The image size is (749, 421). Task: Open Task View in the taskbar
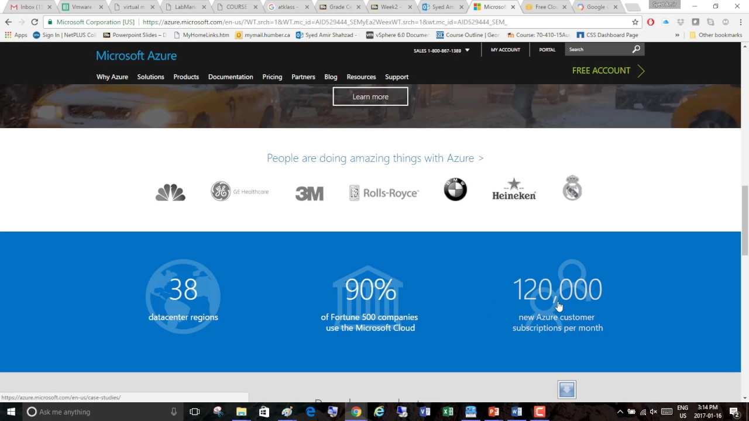pyautogui.click(x=195, y=412)
